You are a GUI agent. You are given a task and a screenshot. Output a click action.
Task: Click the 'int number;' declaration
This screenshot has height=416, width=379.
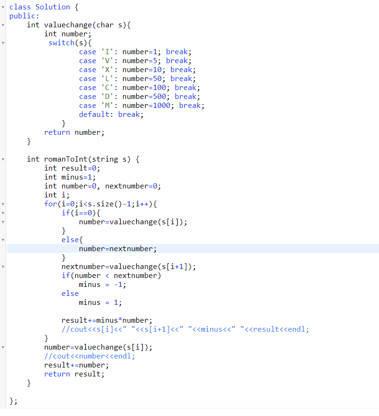click(x=68, y=34)
